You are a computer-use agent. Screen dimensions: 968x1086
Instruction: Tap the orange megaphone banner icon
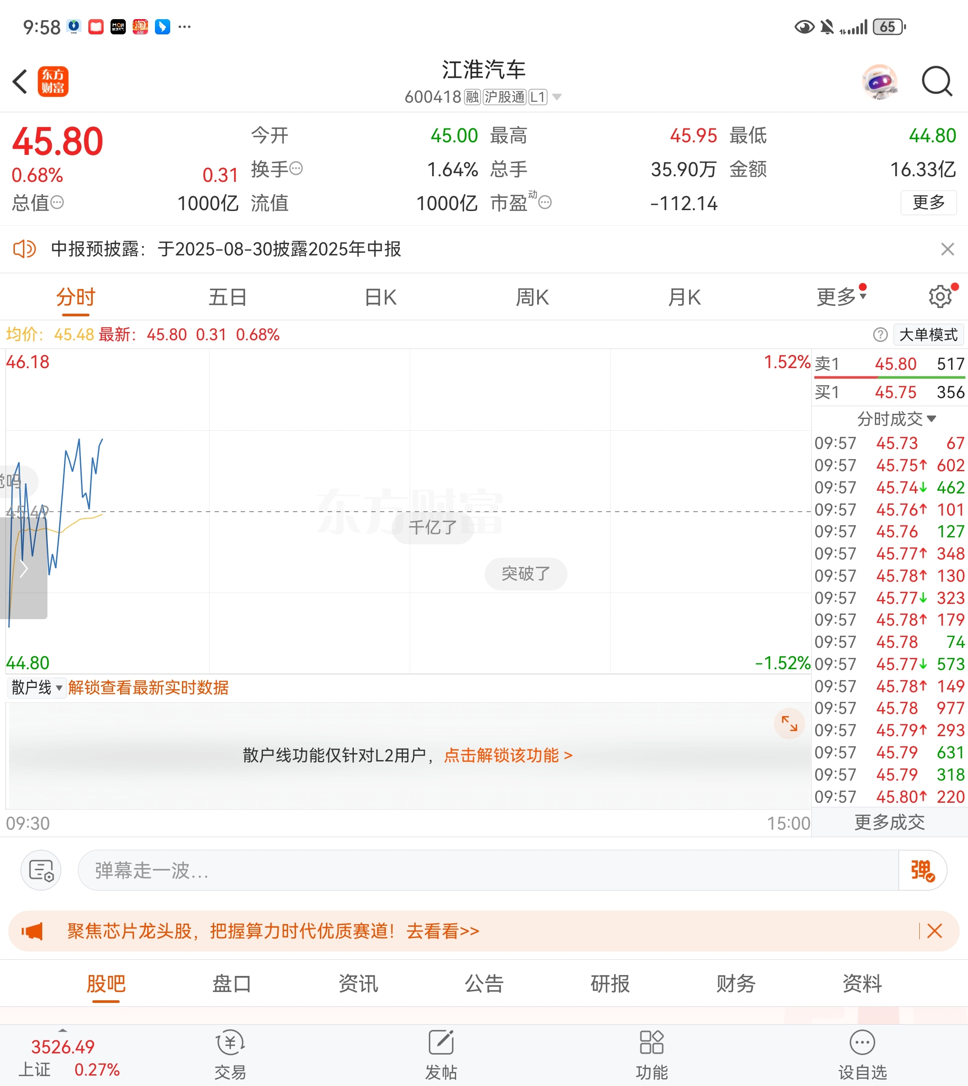(32, 931)
